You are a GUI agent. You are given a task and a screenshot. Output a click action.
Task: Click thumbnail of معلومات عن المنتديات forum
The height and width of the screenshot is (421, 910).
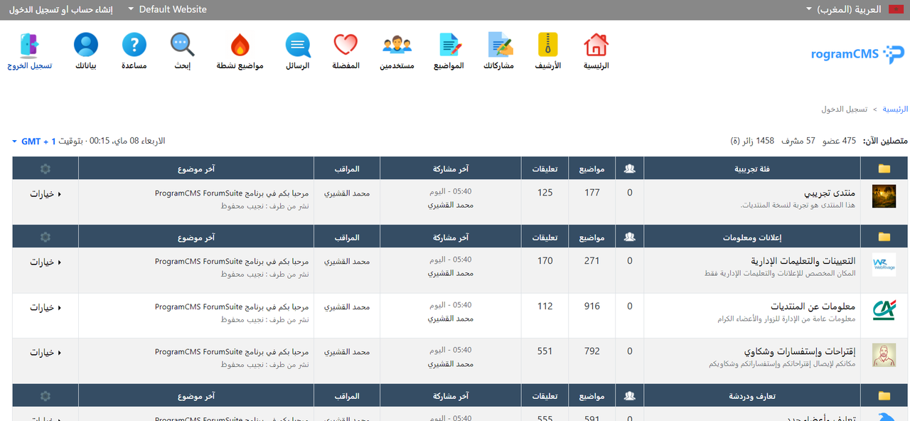click(x=884, y=310)
